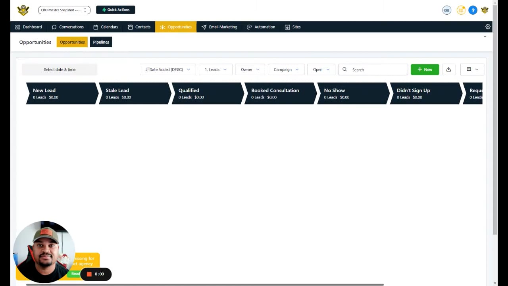Click the Email Marketing paper plane icon
508x286 pixels.
pos(204,27)
